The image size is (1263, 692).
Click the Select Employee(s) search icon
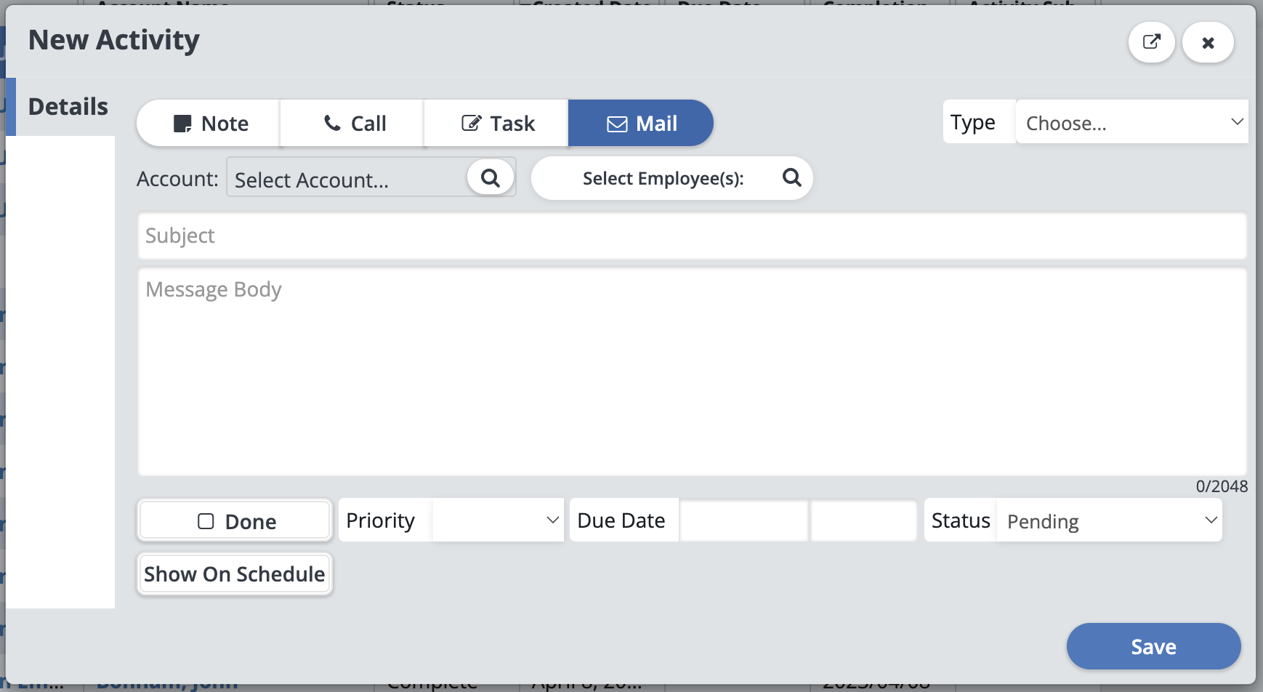[791, 178]
